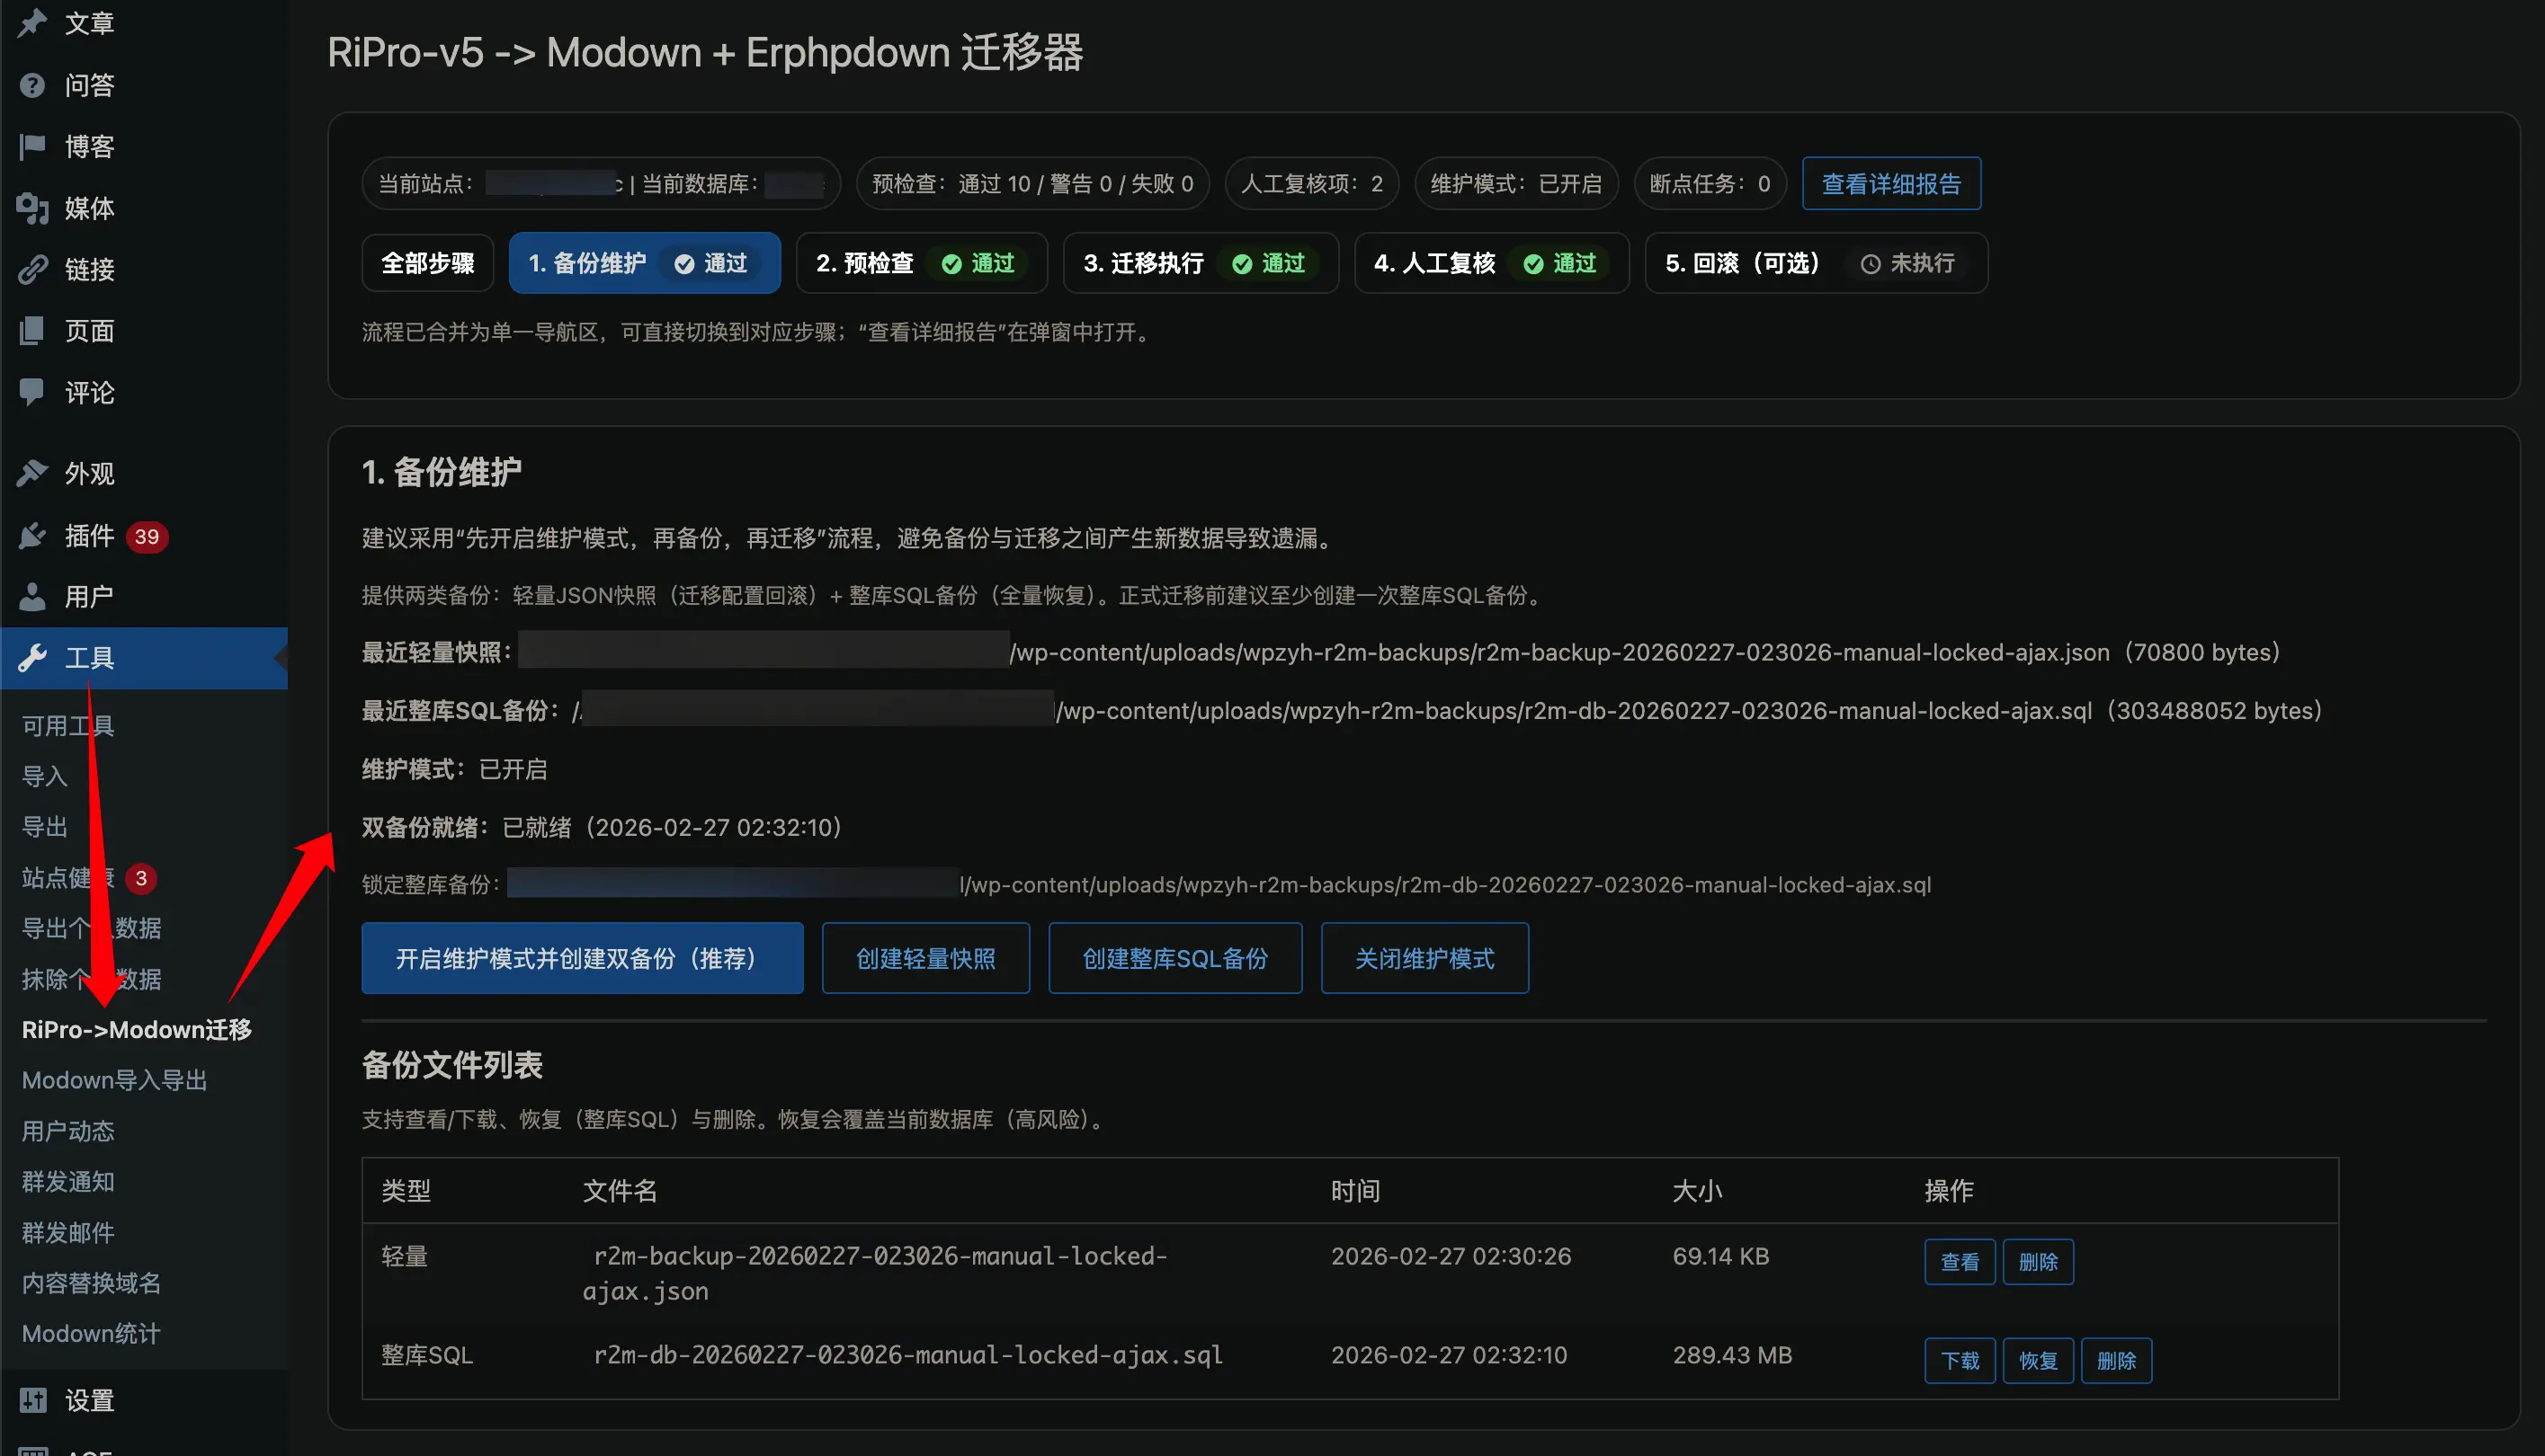Click the 评论 comment bubble icon
The image size is (2545, 1456).
click(32, 392)
